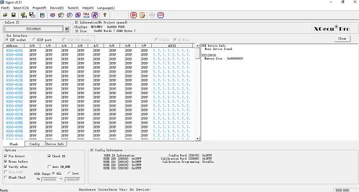The width and height of the screenshot is (359, 192).
Task: Open project toolbar icon with PRJ label
Action: coord(24,15)
